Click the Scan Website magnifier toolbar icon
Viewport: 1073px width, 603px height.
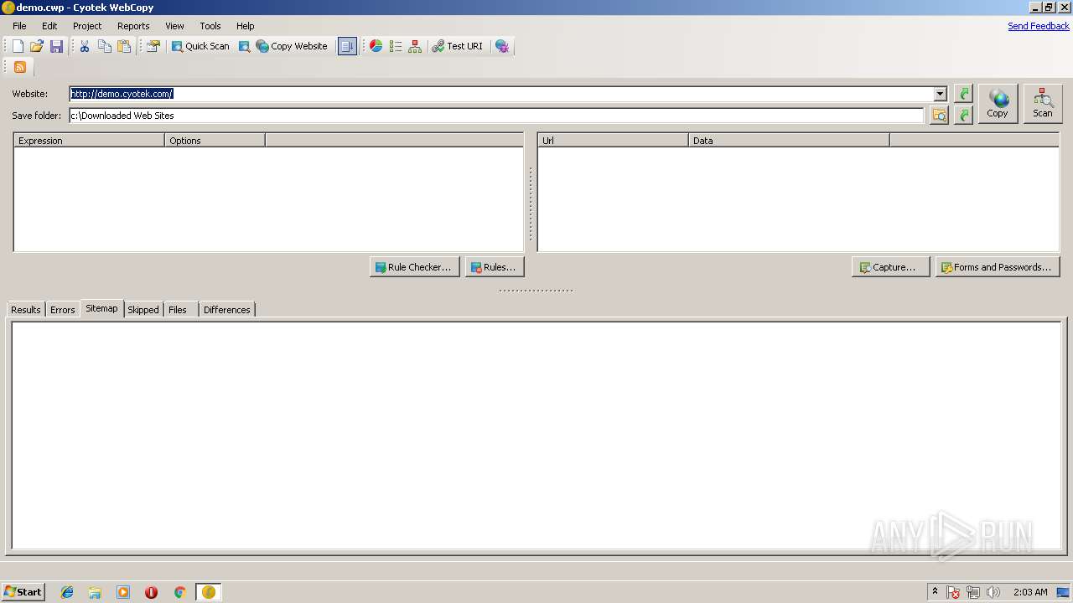[244, 46]
